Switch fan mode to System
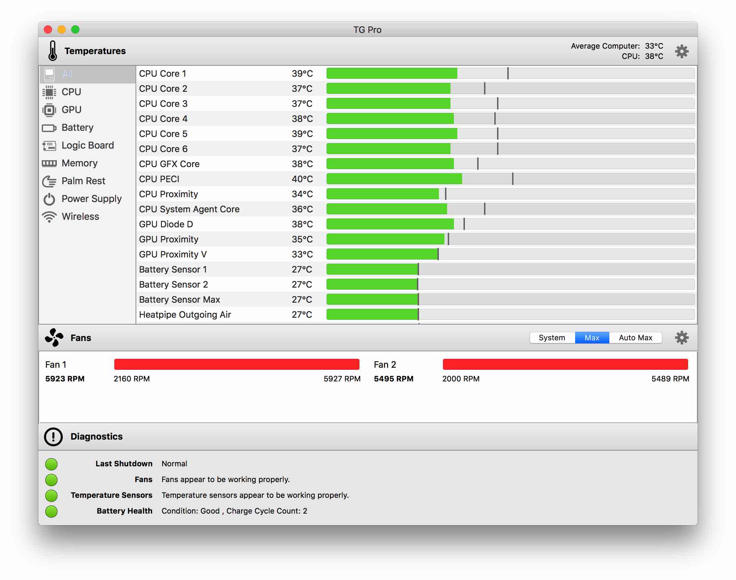This screenshot has width=736, height=580. coord(552,338)
